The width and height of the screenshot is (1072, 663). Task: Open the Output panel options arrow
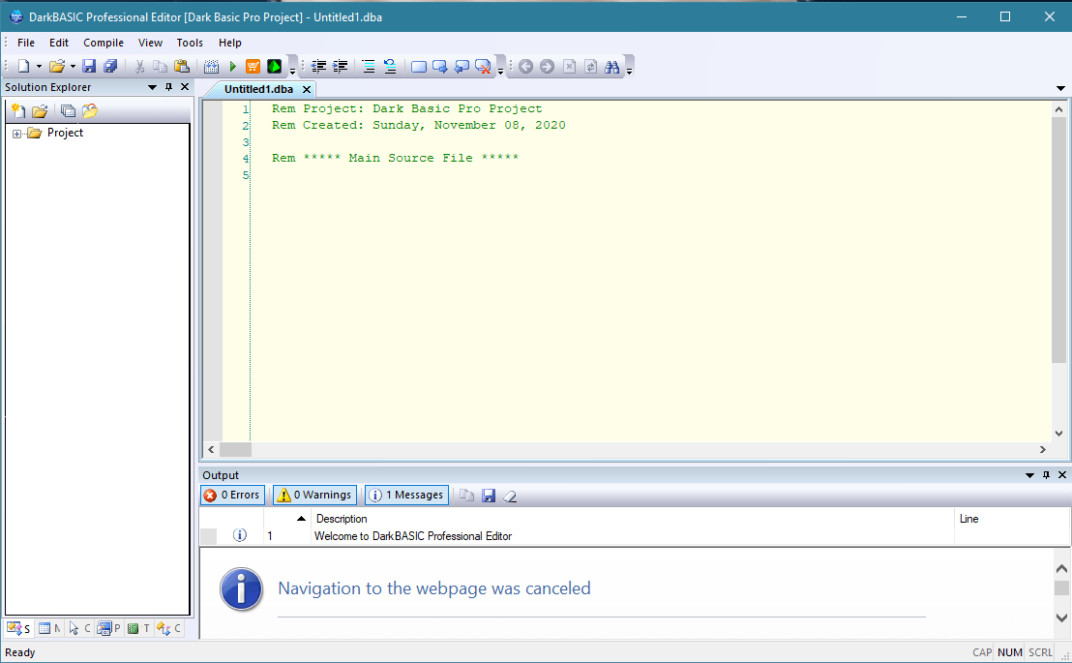tap(1029, 475)
